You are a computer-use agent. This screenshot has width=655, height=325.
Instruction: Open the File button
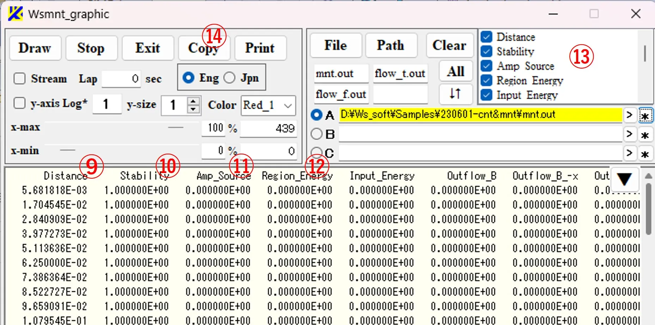[x=336, y=45]
